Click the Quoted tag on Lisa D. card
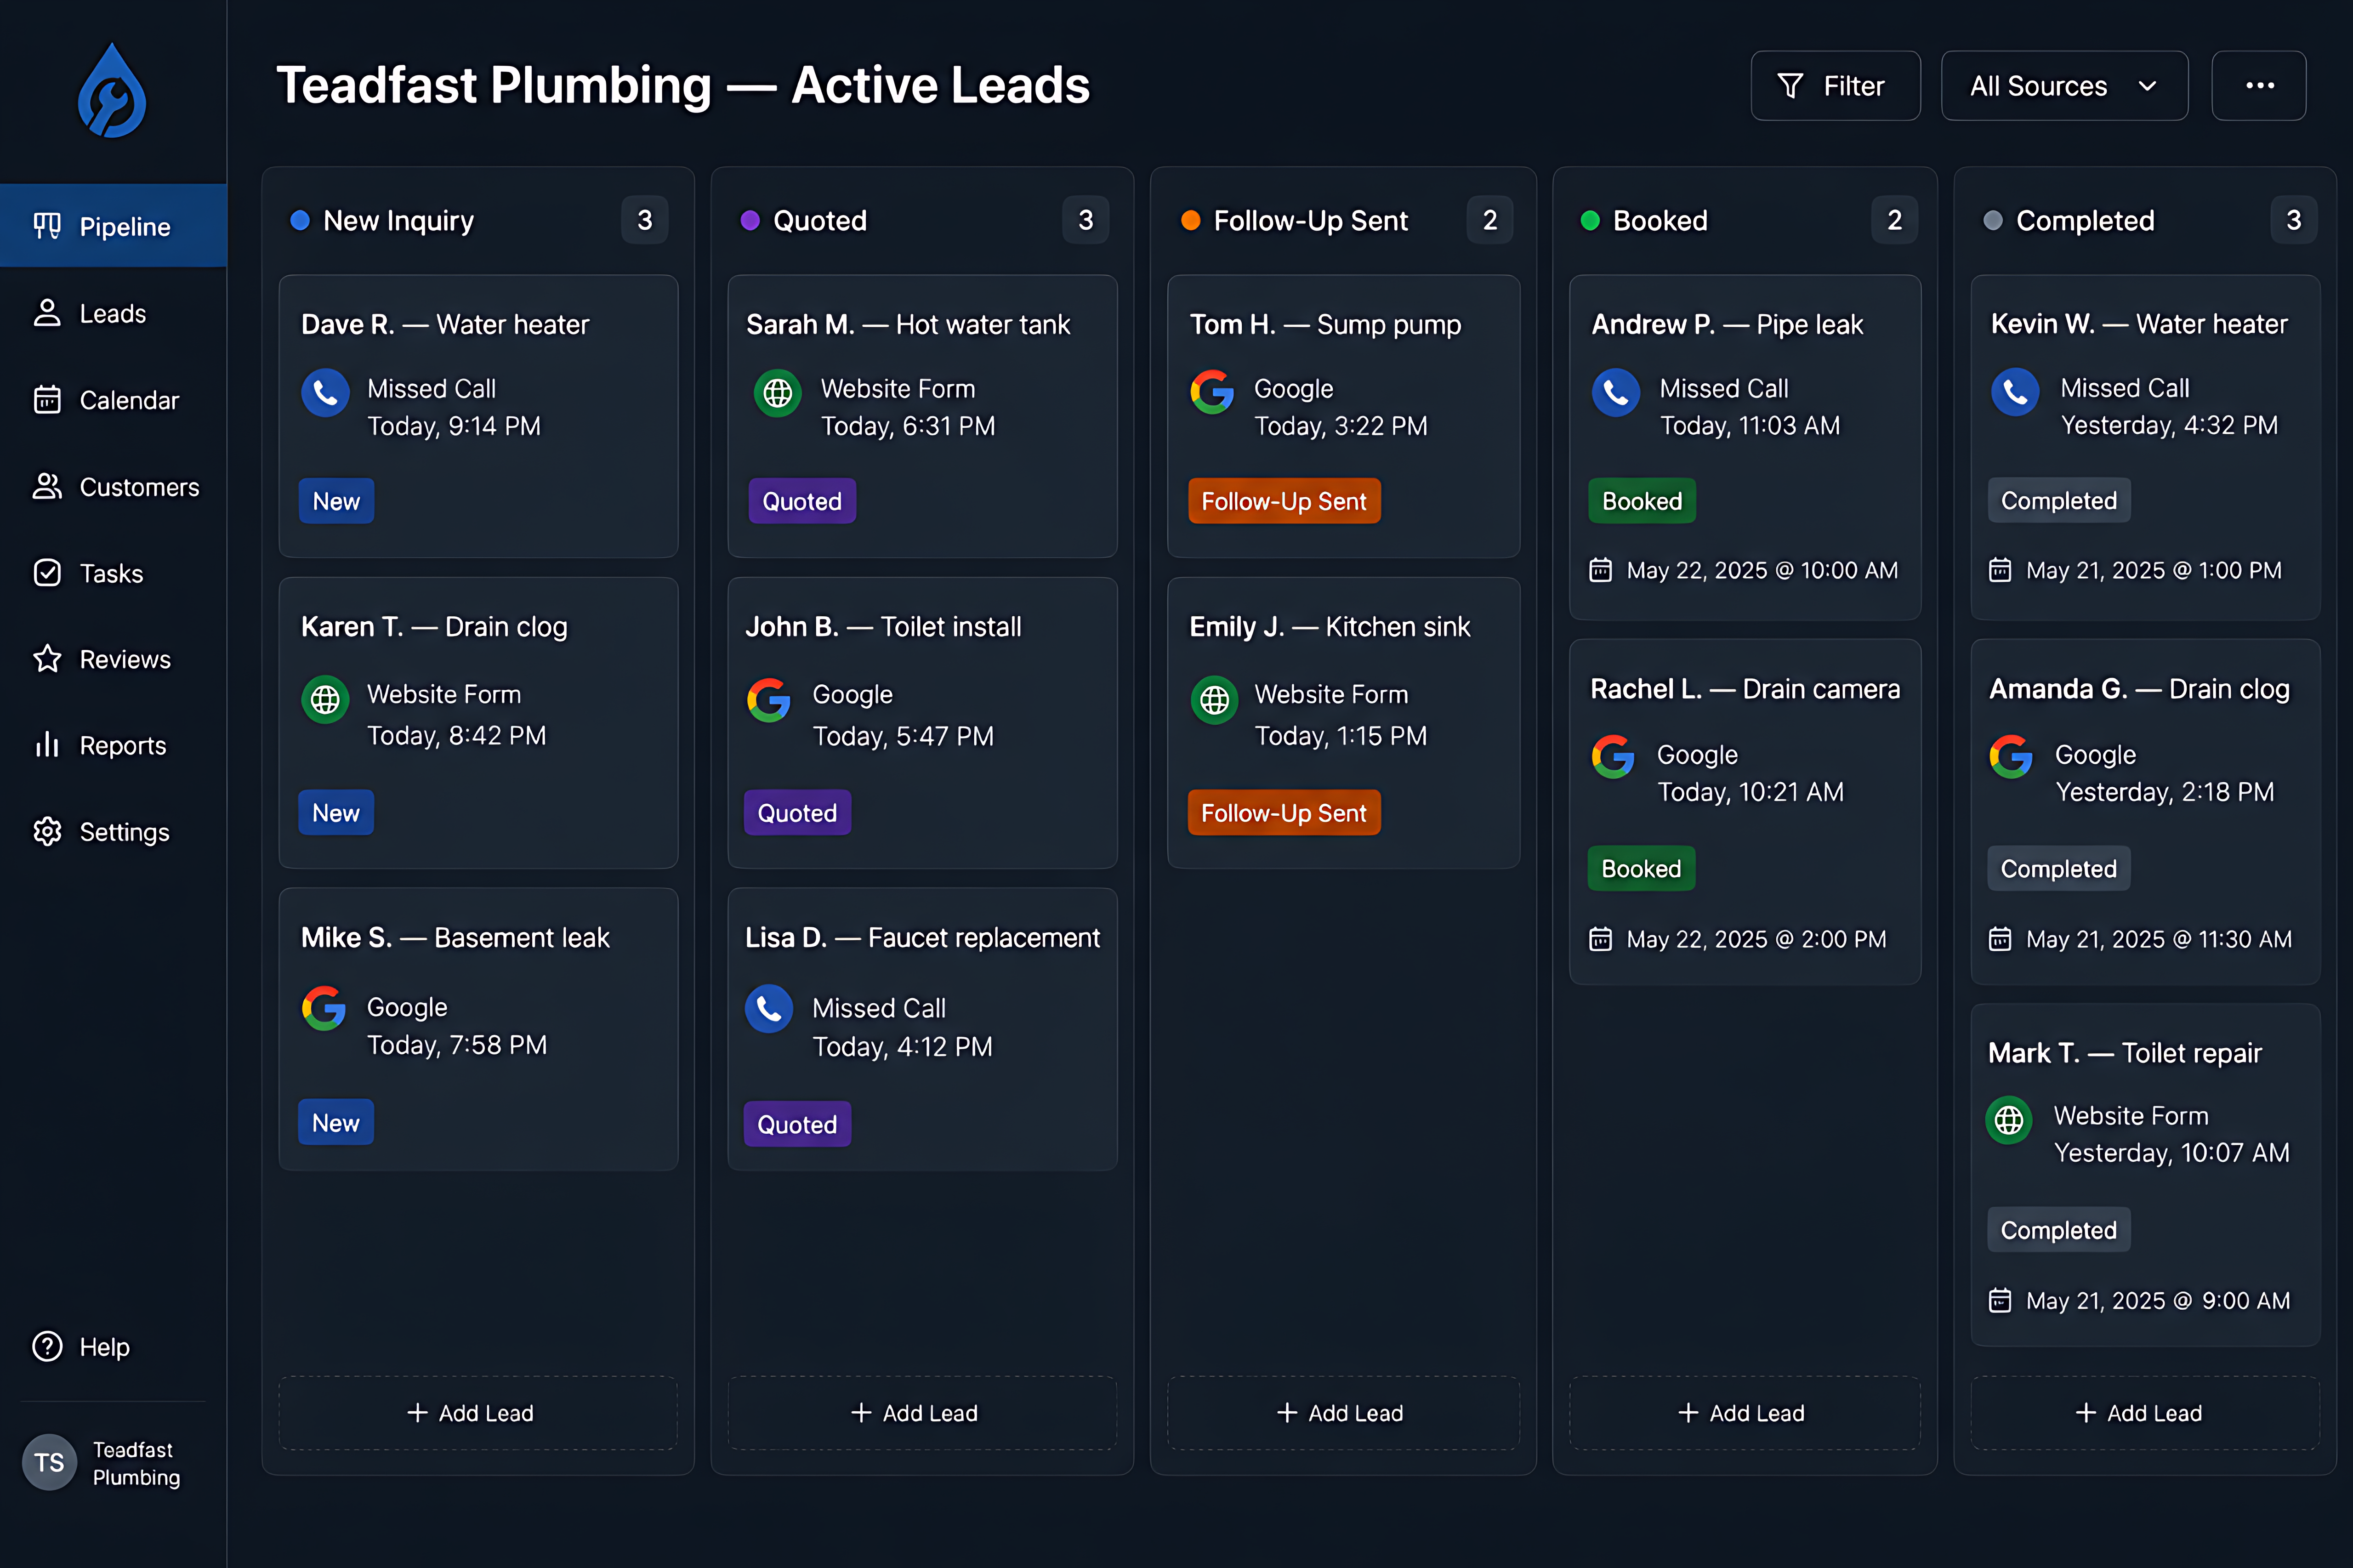 pyautogui.click(x=797, y=1124)
